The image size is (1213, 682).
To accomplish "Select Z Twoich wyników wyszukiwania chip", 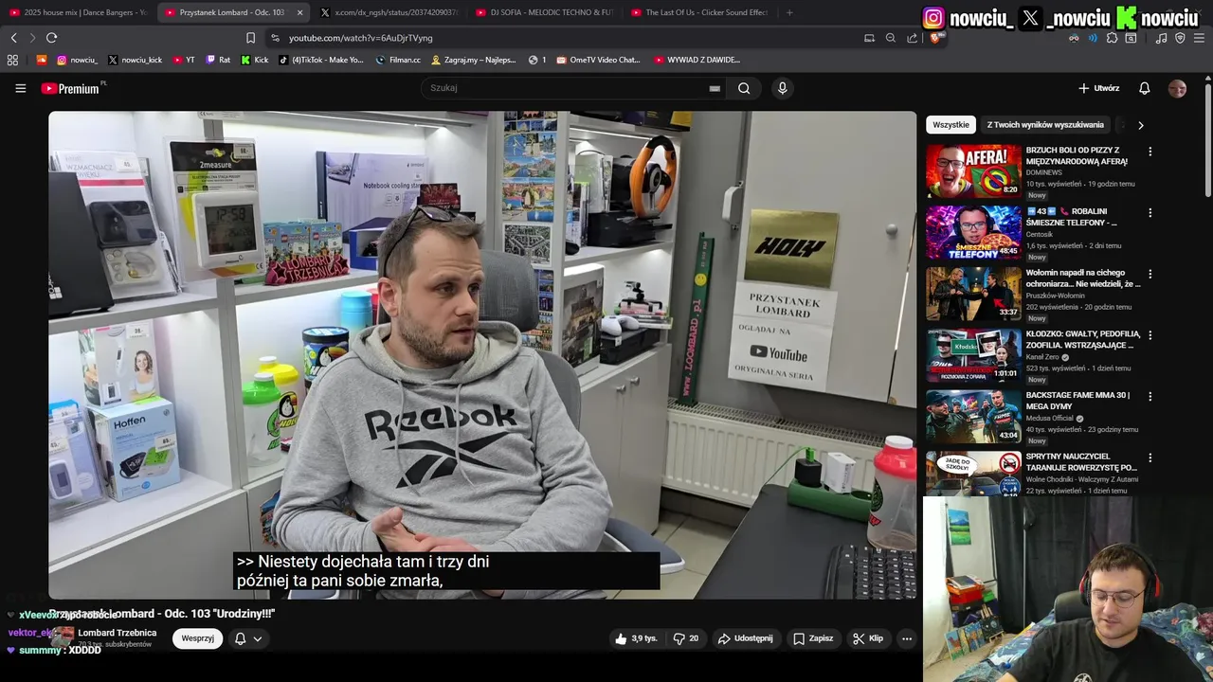I will (1045, 125).
